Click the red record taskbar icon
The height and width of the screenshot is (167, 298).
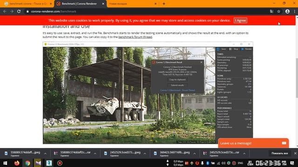(60, 163)
